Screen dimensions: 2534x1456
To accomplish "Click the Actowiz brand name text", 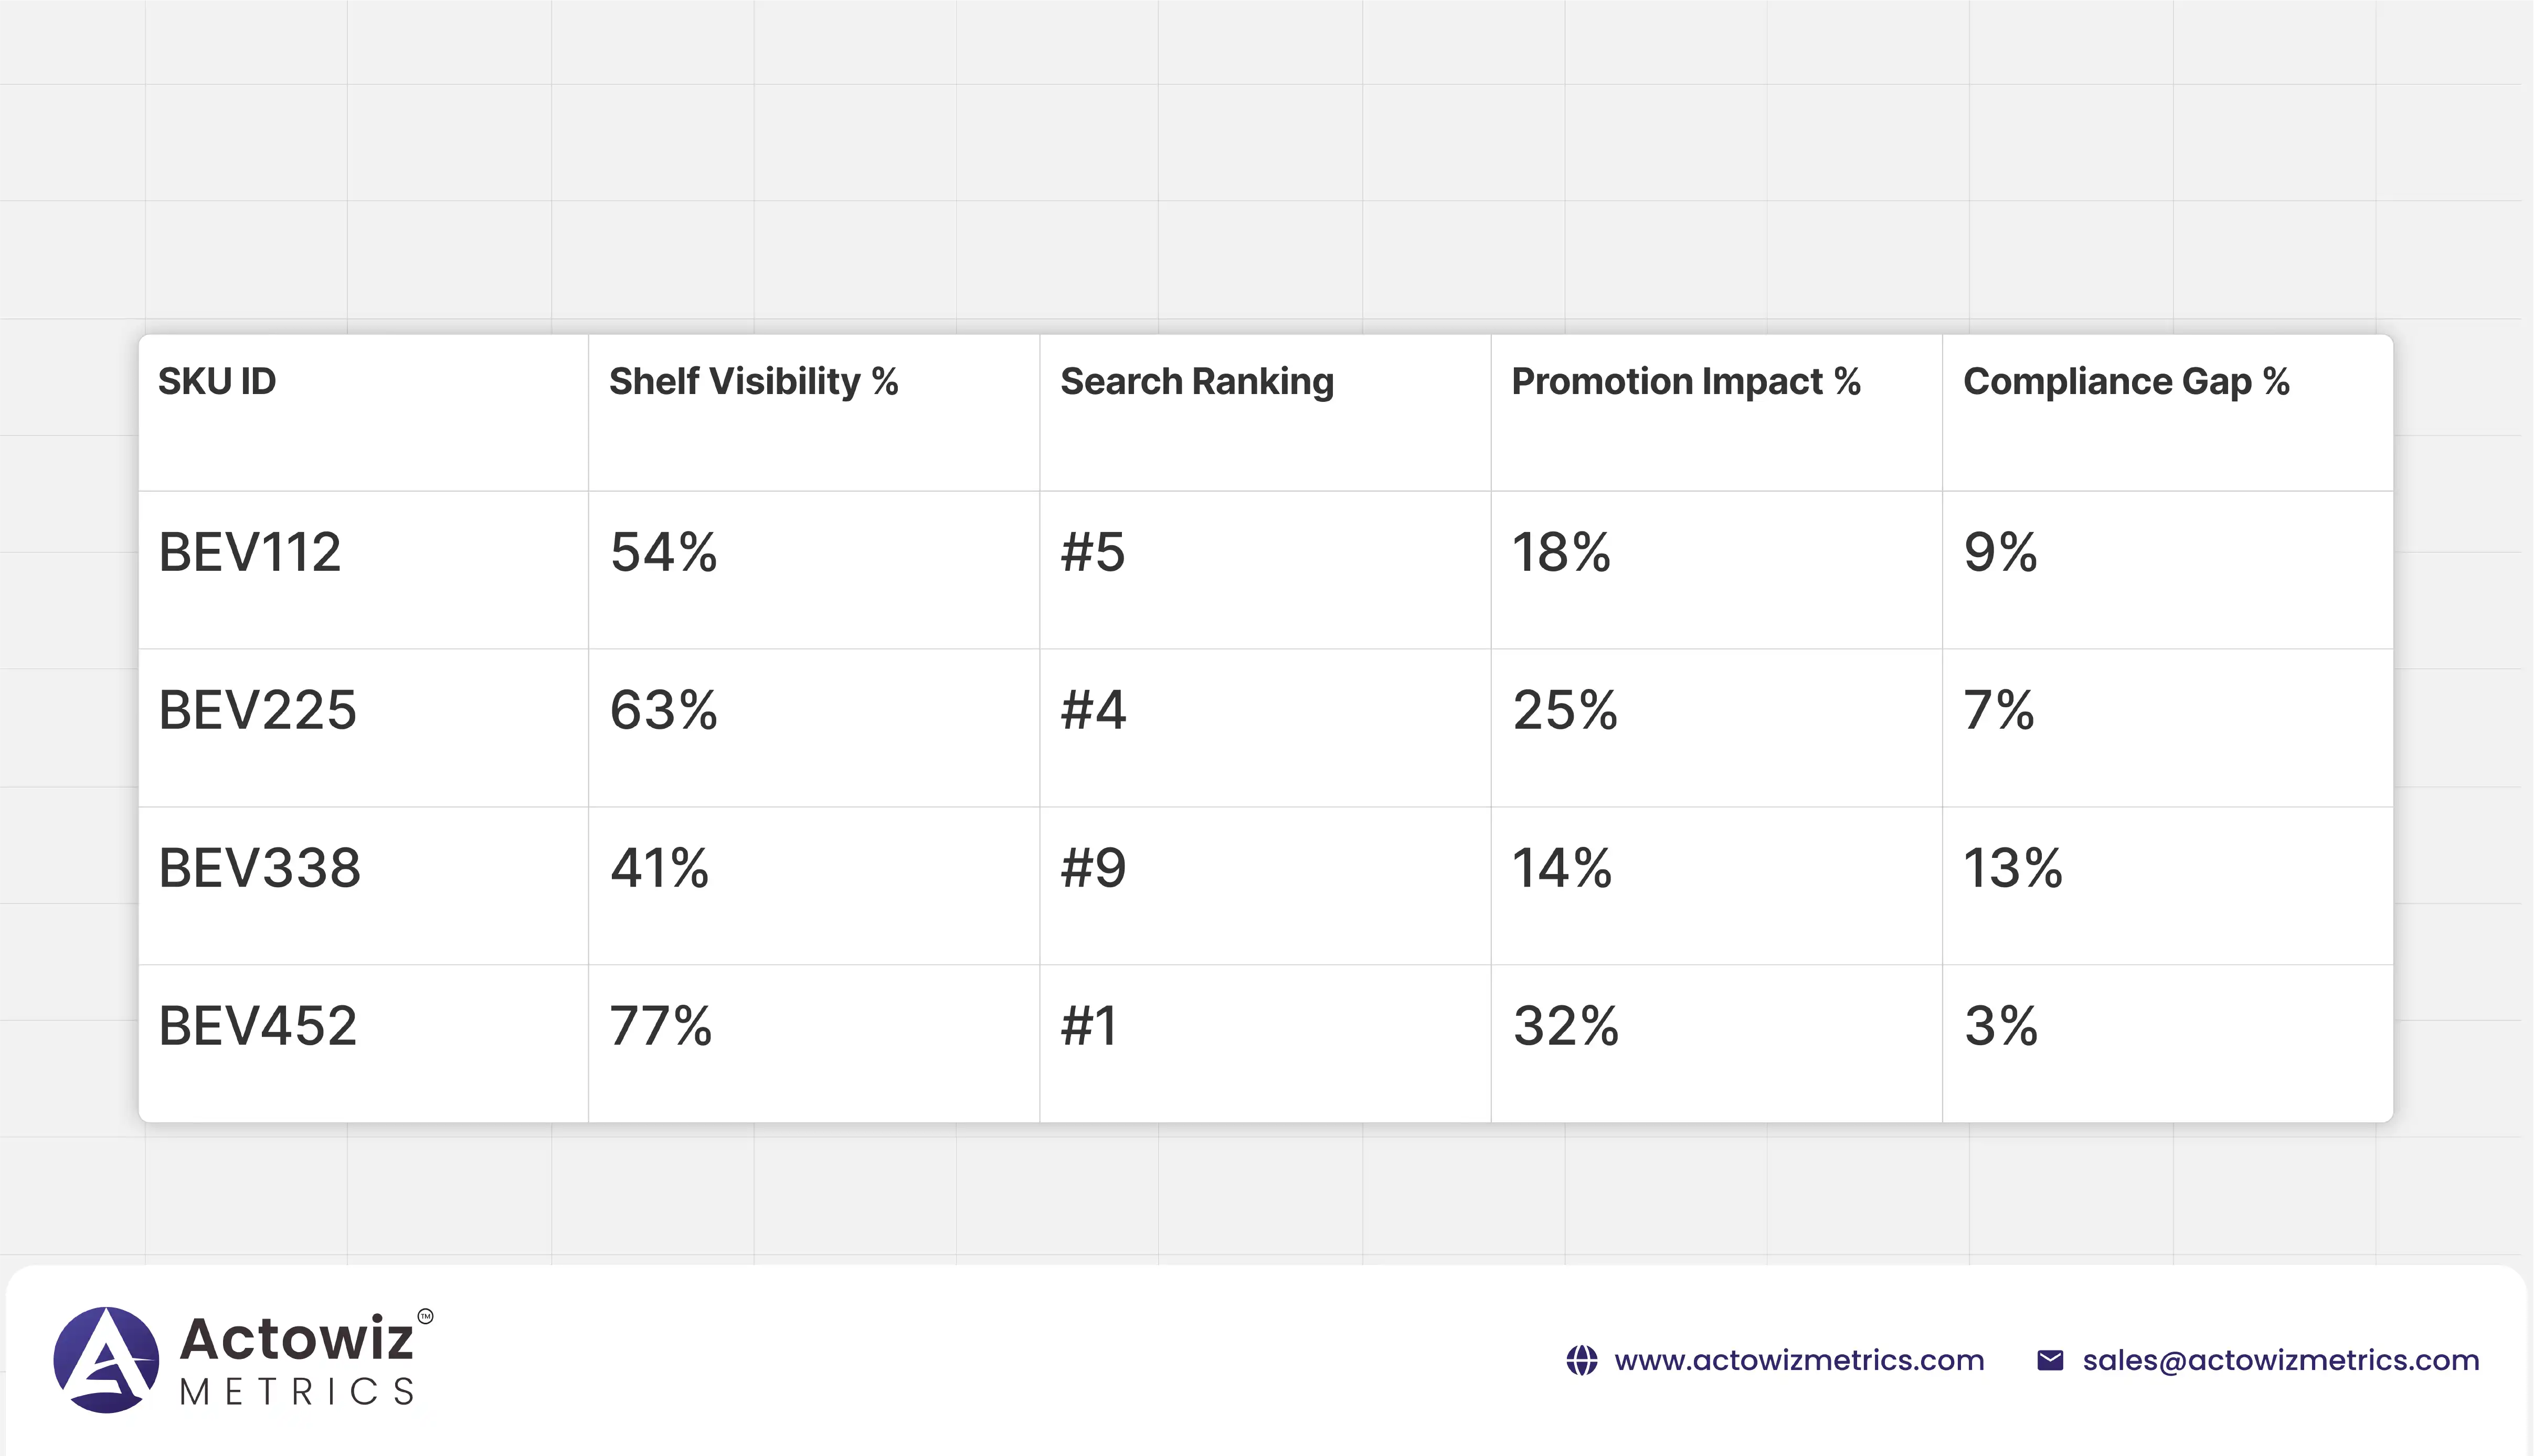I will [x=296, y=1338].
